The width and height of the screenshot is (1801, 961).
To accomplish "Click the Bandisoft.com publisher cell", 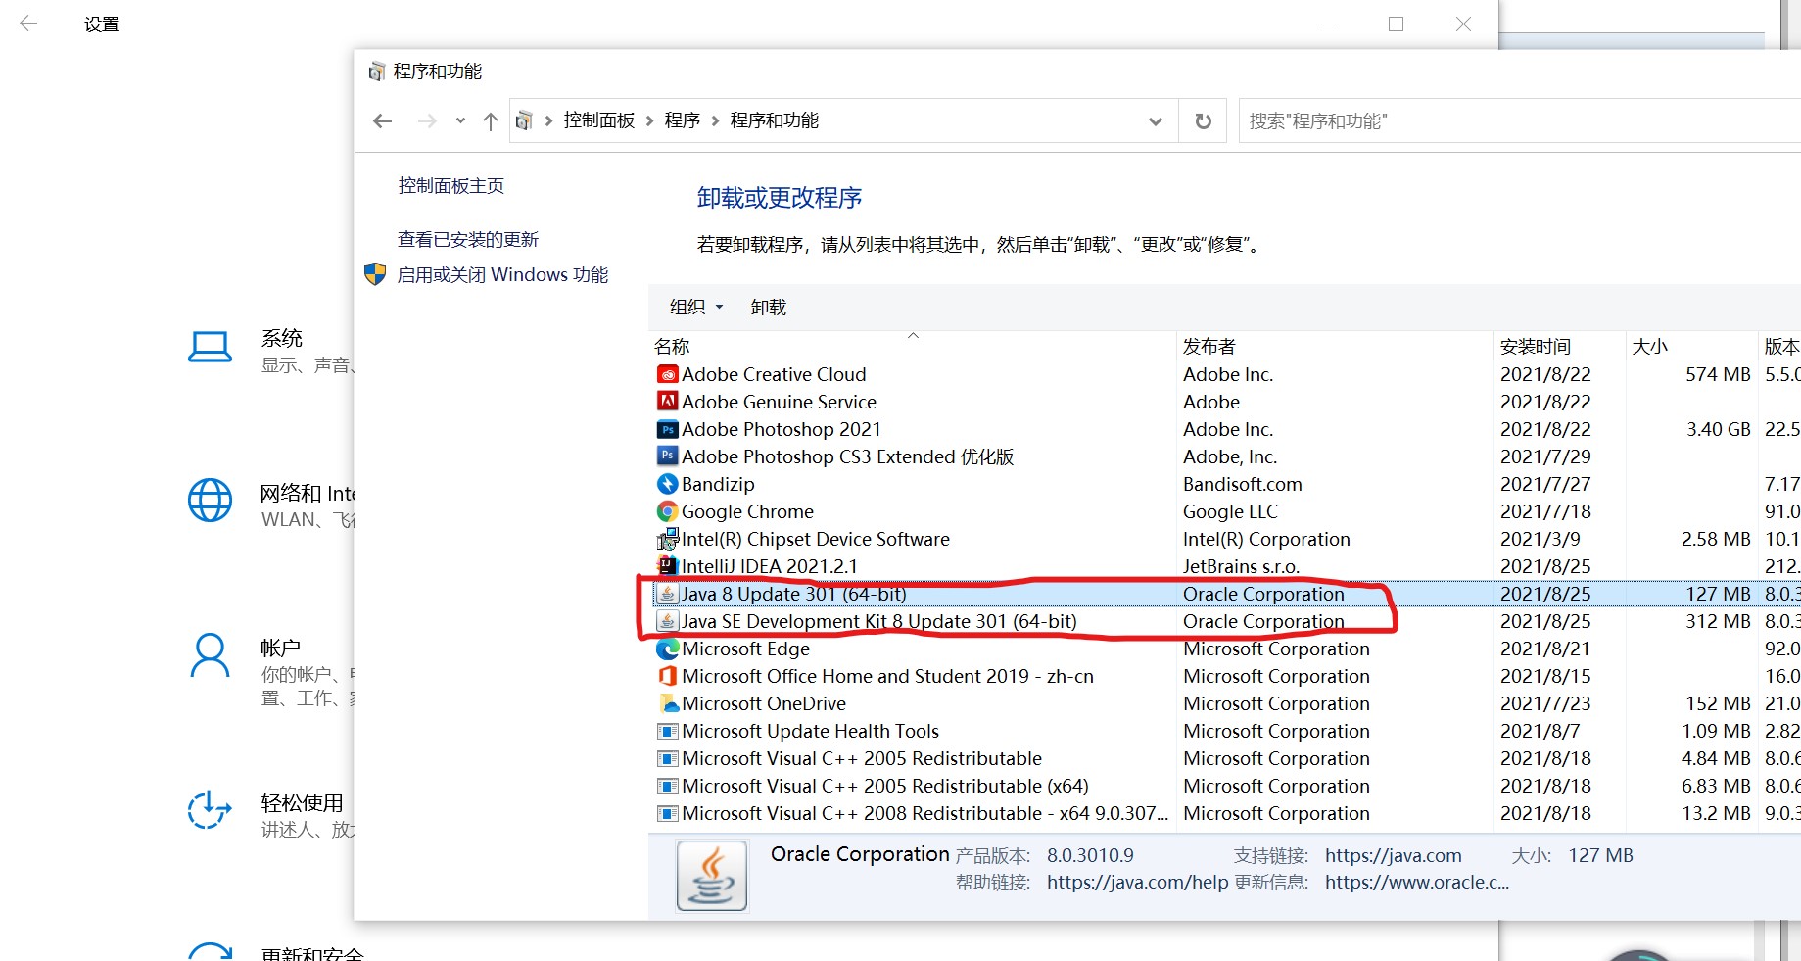I will click(1243, 484).
